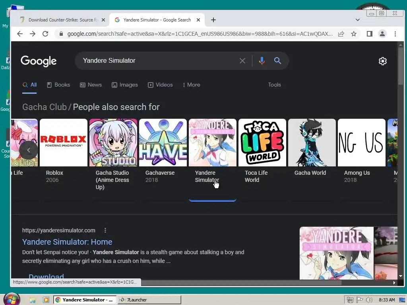
Task: Open the Chrome profile avatar
Action: point(382,34)
